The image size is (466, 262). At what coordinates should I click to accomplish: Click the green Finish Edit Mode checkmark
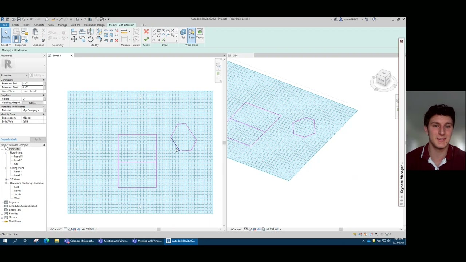146,39
